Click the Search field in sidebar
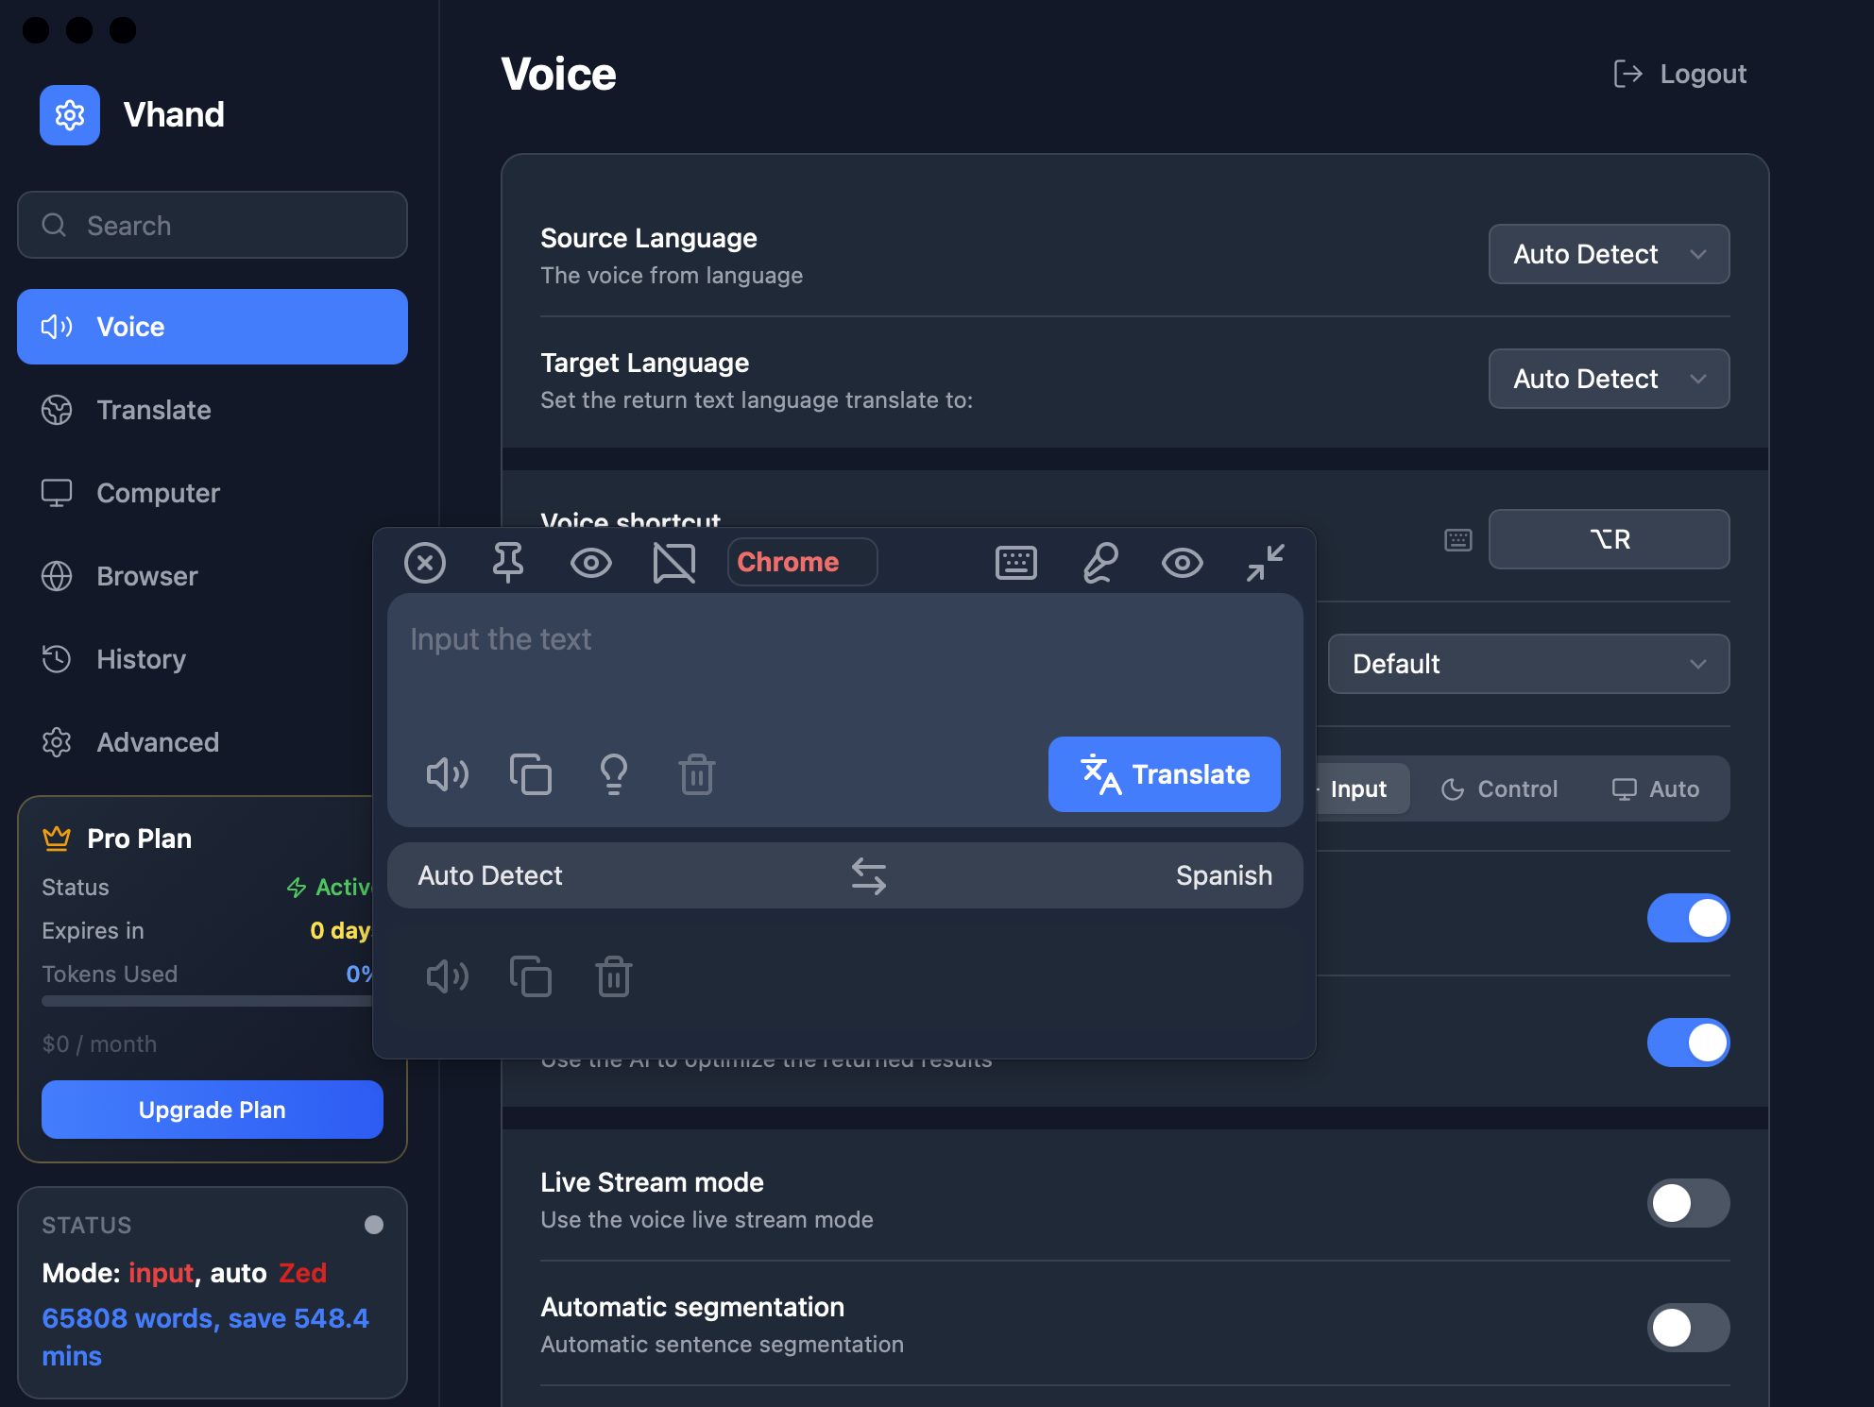Image resolution: width=1874 pixels, height=1407 pixels. (x=213, y=226)
